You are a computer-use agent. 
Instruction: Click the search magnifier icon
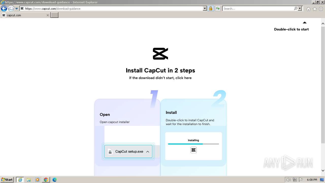point(296,9)
